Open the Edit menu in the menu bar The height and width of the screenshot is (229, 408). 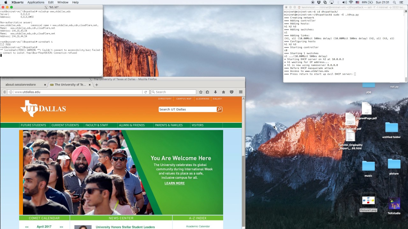tap(51, 2)
